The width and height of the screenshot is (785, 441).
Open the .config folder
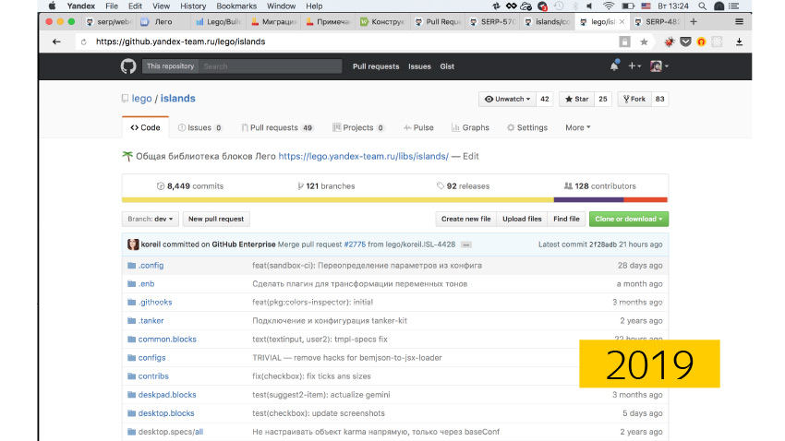[151, 266]
